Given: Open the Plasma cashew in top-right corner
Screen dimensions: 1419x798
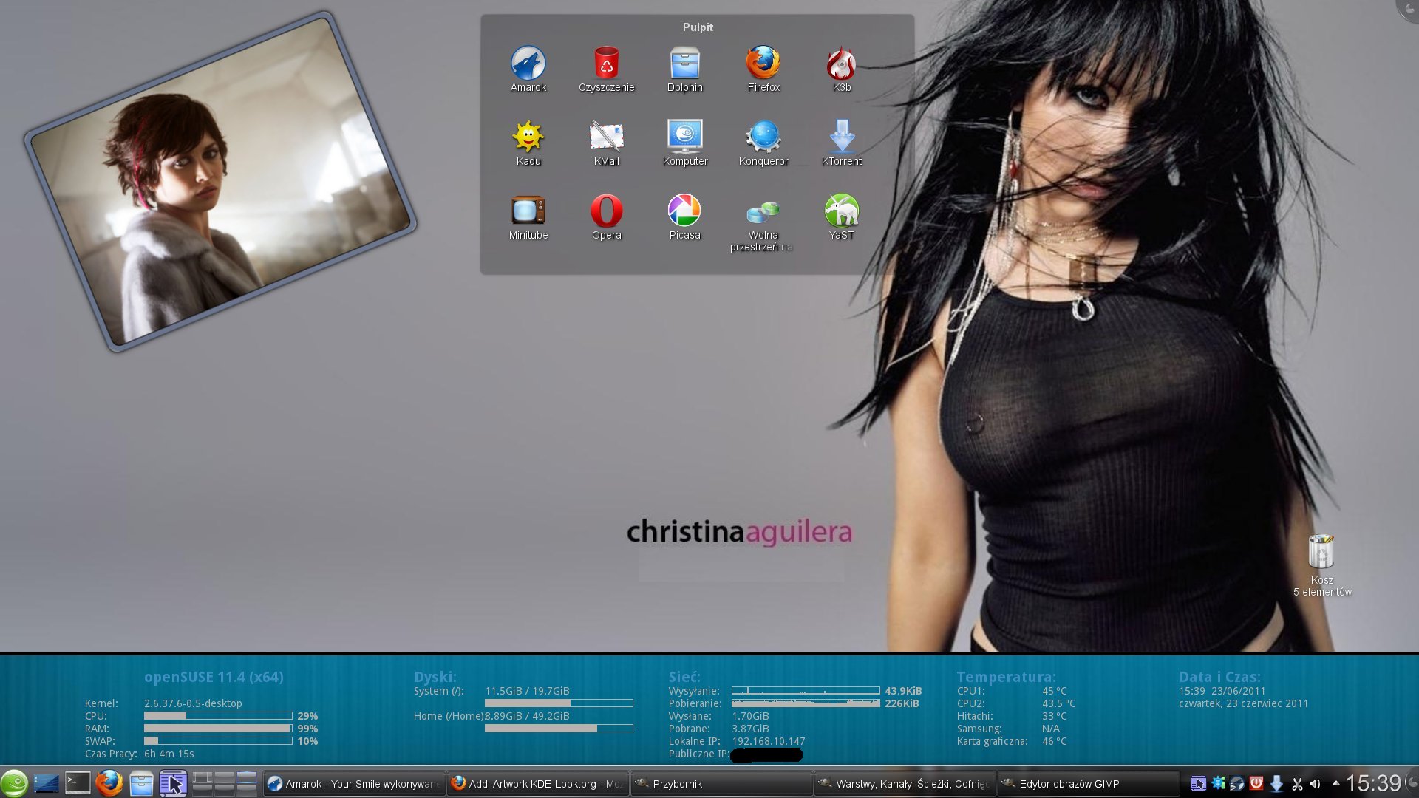Looking at the screenshot, I should 1408,9.
